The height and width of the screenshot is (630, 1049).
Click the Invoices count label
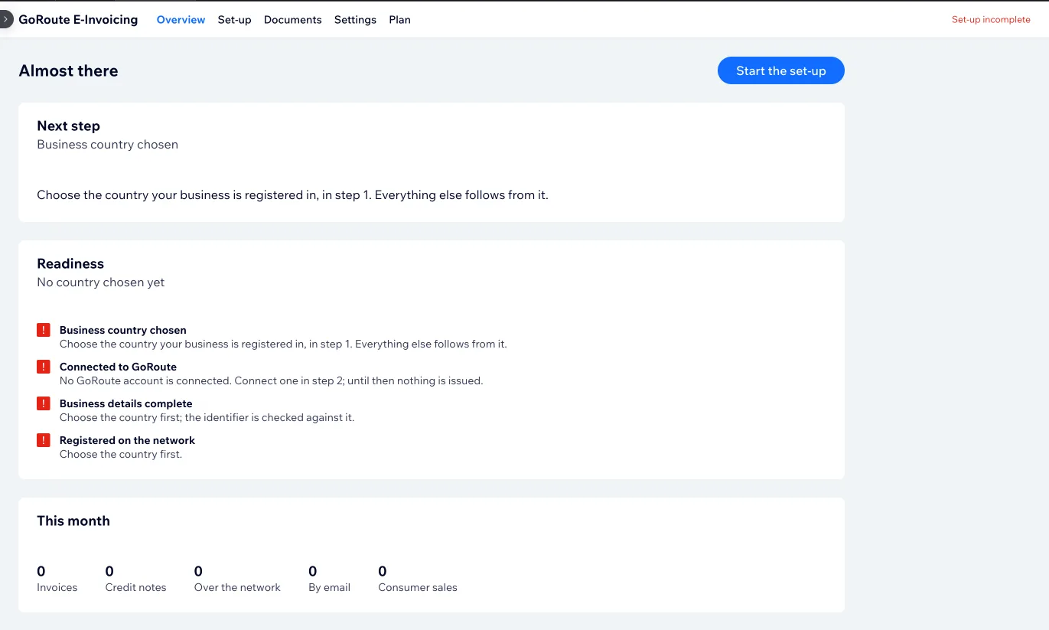click(x=57, y=588)
